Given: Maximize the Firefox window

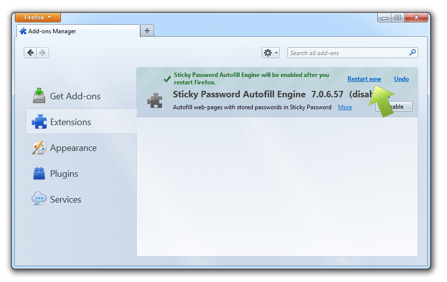Looking at the screenshot, I should pos(397,18).
